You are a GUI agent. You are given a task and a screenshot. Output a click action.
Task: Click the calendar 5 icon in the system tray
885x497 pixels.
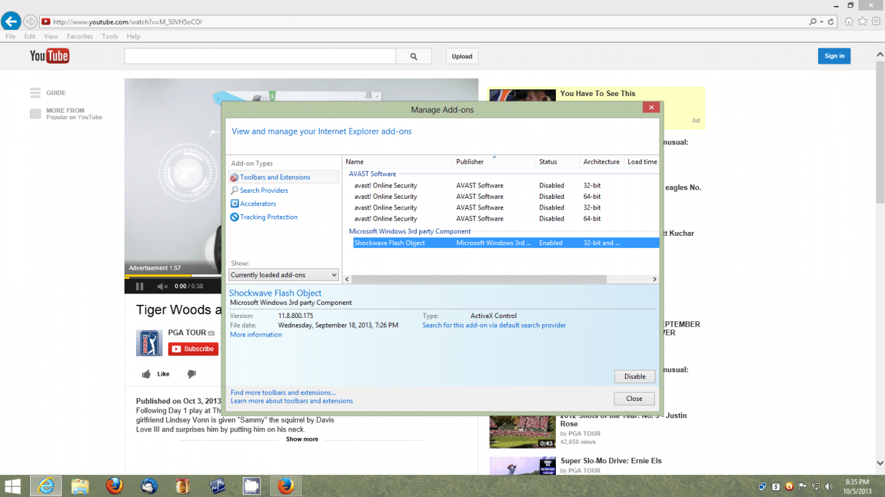pos(776,486)
